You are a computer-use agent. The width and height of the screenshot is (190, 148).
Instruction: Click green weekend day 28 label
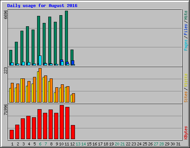pos(161,144)
